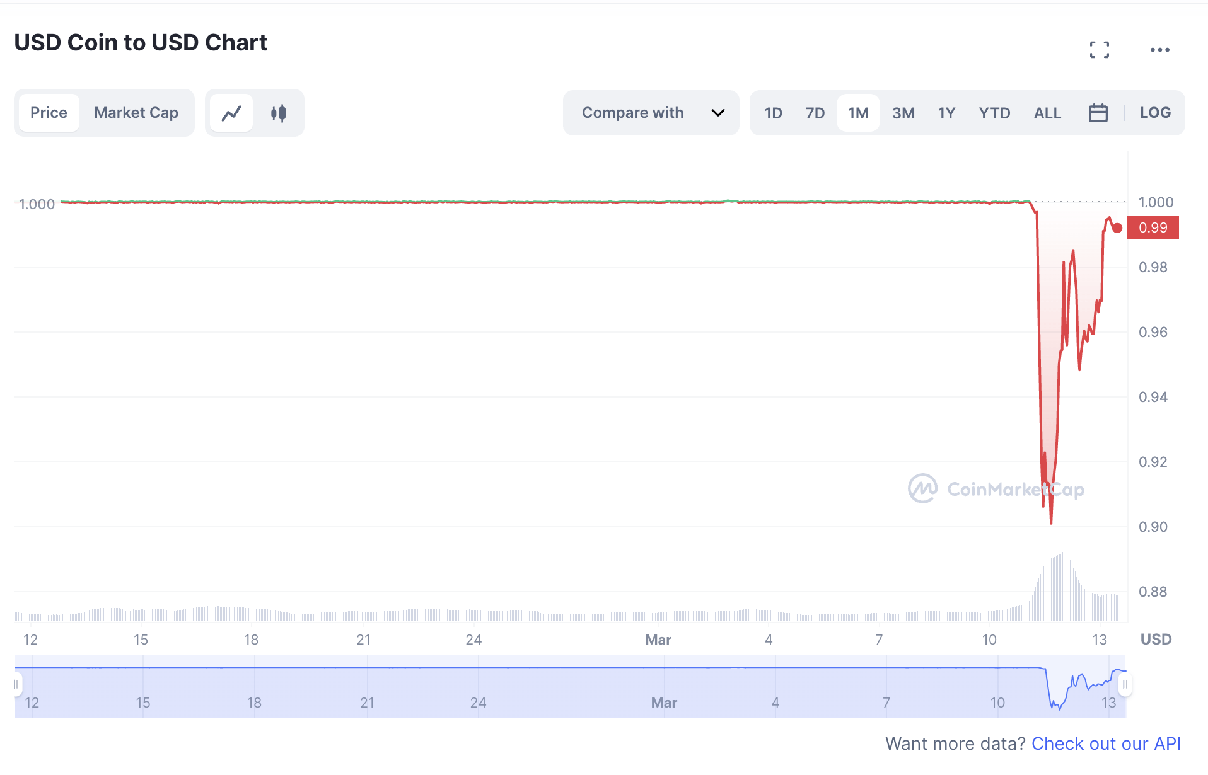Open the three-dot more options menu
The image size is (1208, 775).
click(1159, 50)
